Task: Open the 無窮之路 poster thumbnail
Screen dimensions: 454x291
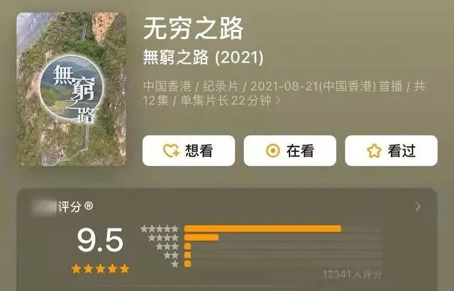Action: (72, 89)
